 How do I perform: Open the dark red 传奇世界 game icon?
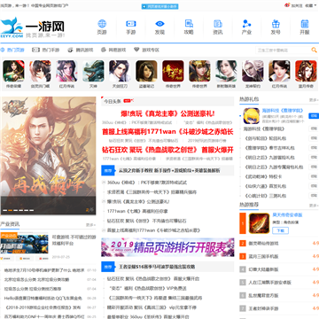[173, 71]
